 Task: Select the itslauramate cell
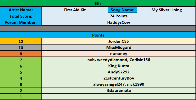pos(119,90)
